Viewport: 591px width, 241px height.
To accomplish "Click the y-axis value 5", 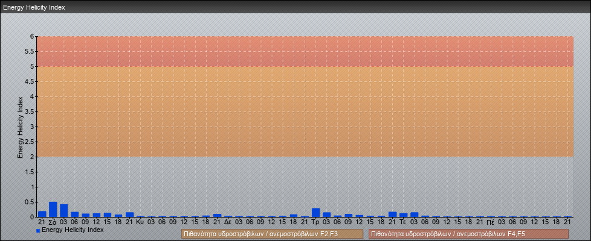I will click(x=32, y=66).
